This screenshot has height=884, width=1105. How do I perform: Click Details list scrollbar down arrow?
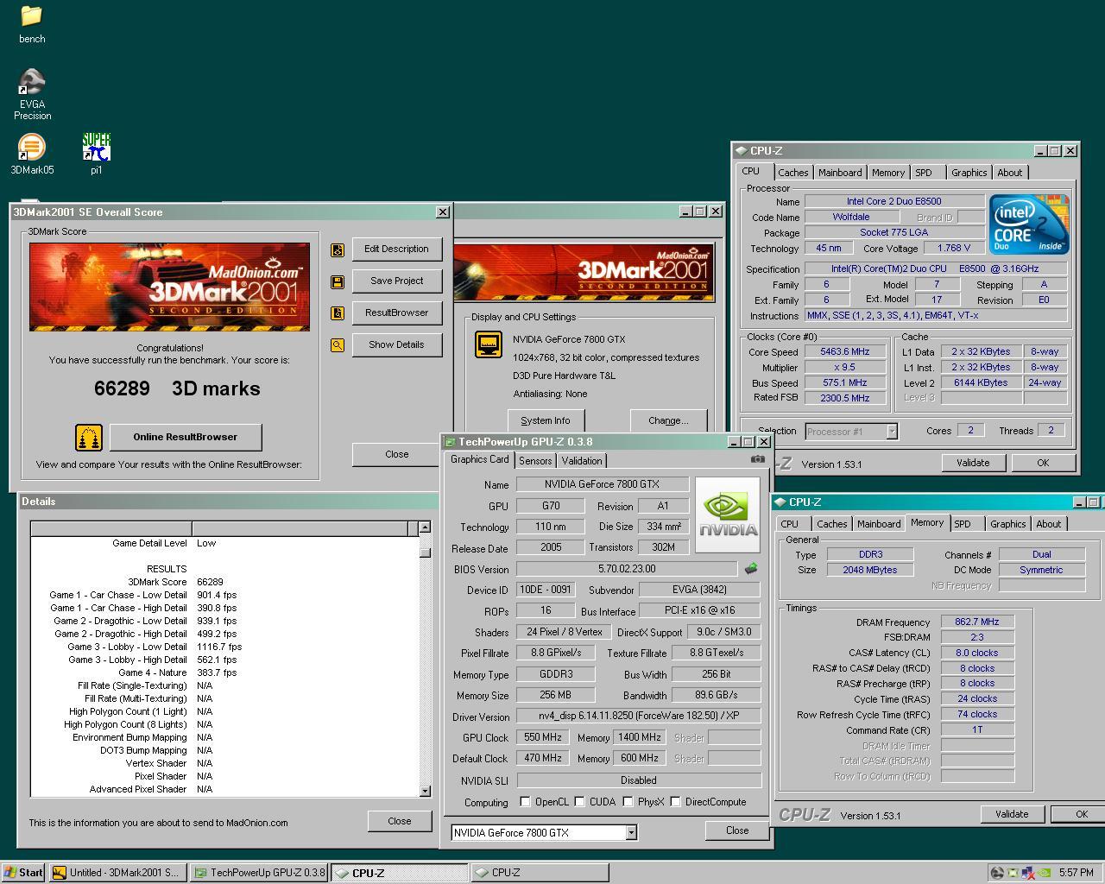click(425, 791)
